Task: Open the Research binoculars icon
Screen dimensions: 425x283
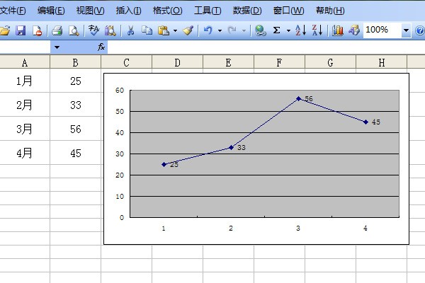Action: [x=110, y=30]
